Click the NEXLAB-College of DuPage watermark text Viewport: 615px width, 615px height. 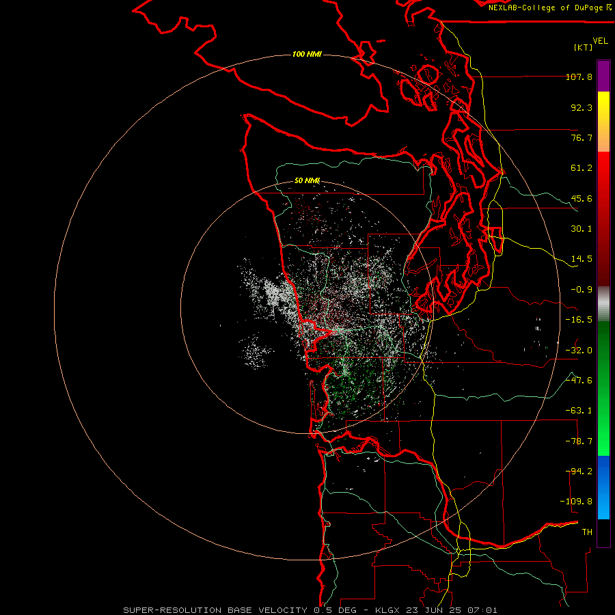(549, 8)
